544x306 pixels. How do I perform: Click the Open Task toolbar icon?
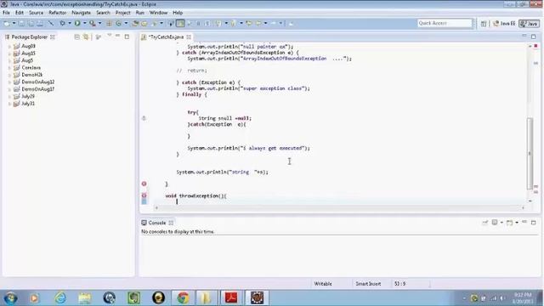(x=144, y=23)
